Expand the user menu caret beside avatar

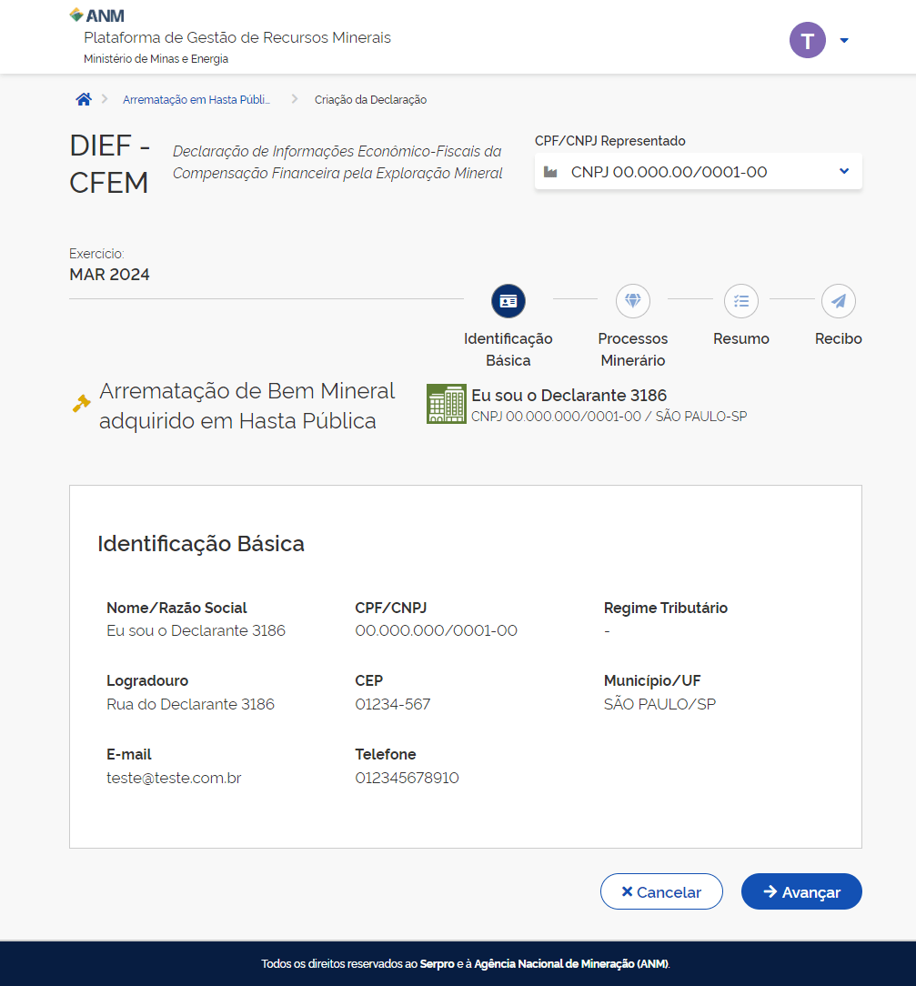[844, 41]
